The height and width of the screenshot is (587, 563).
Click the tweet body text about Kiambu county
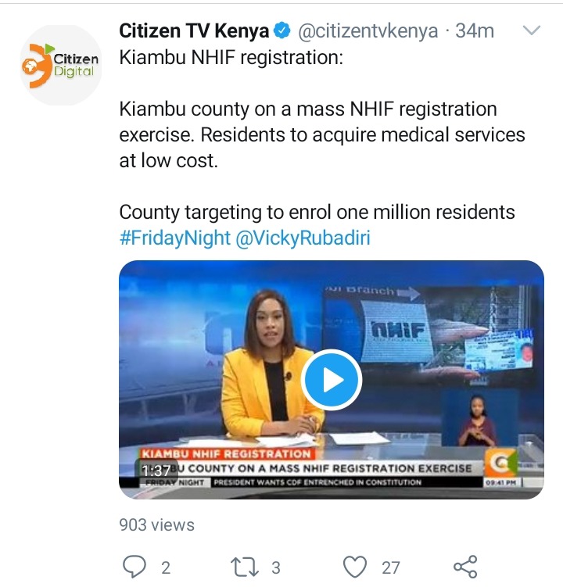(322, 134)
